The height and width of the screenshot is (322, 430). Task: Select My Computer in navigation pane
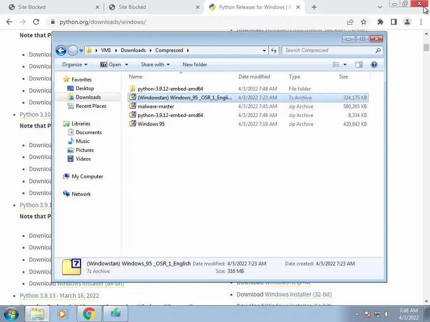[87, 177]
